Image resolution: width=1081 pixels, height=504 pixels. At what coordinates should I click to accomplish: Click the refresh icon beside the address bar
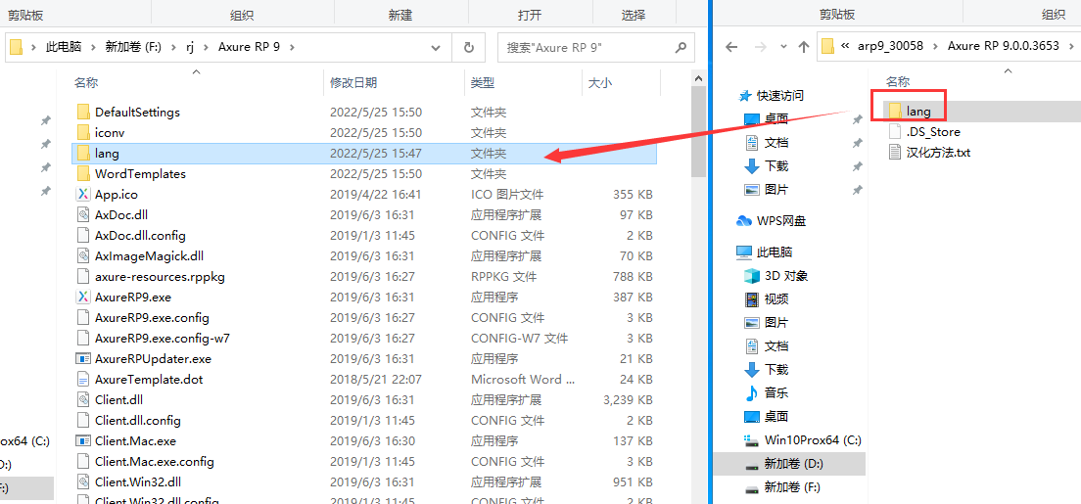pyautogui.click(x=469, y=48)
